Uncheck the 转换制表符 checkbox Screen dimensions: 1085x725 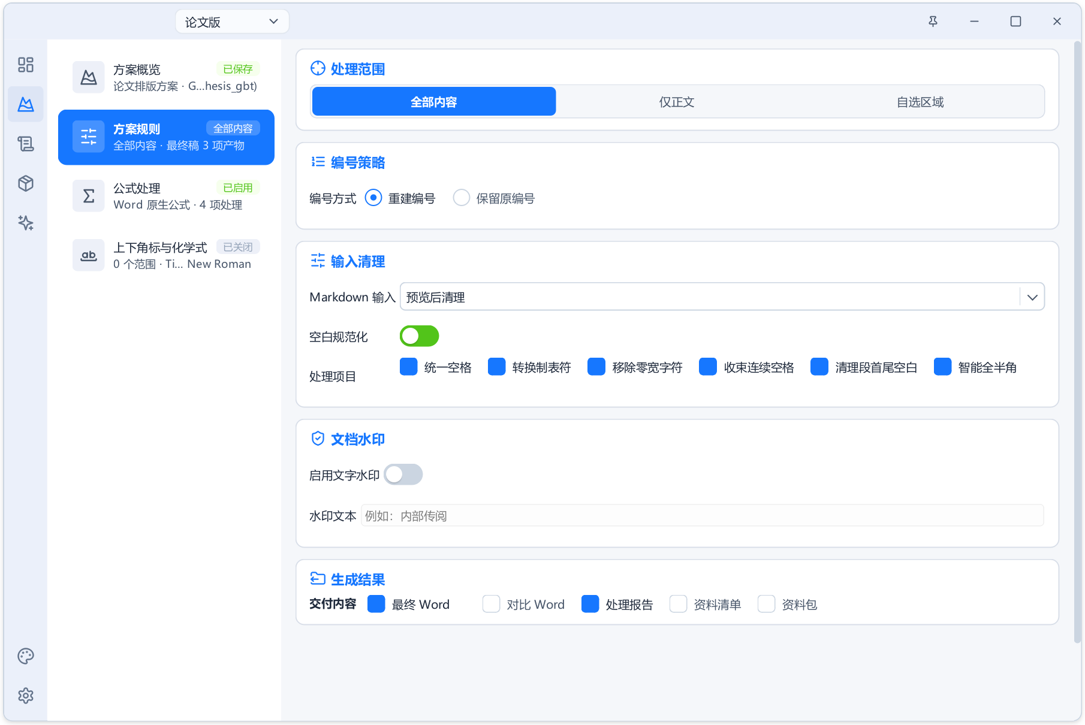coord(497,367)
